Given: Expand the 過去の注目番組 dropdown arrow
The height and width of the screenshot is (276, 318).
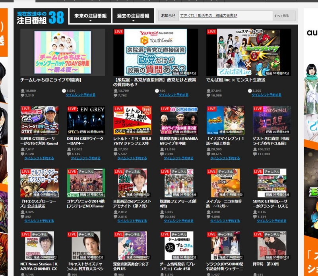Looking at the screenshot, I should pos(133,21).
